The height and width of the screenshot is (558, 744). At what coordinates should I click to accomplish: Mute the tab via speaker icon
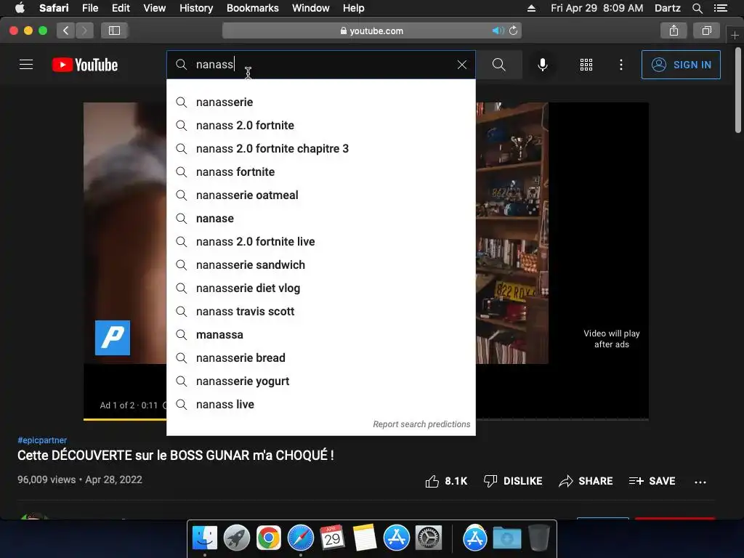(x=497, y=31)
